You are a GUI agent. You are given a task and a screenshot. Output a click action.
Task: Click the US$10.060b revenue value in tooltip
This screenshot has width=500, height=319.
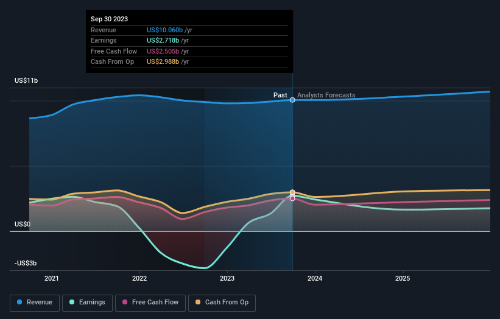(x=165, y=30)
